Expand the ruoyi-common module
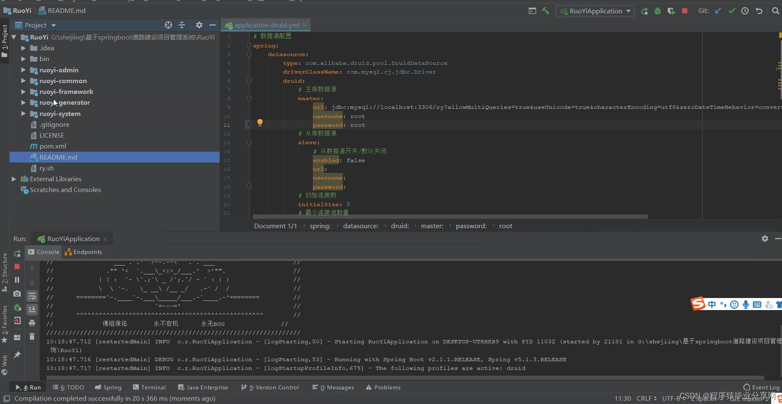782x404 pixels. pyautogui.click(x=23, y=81)
